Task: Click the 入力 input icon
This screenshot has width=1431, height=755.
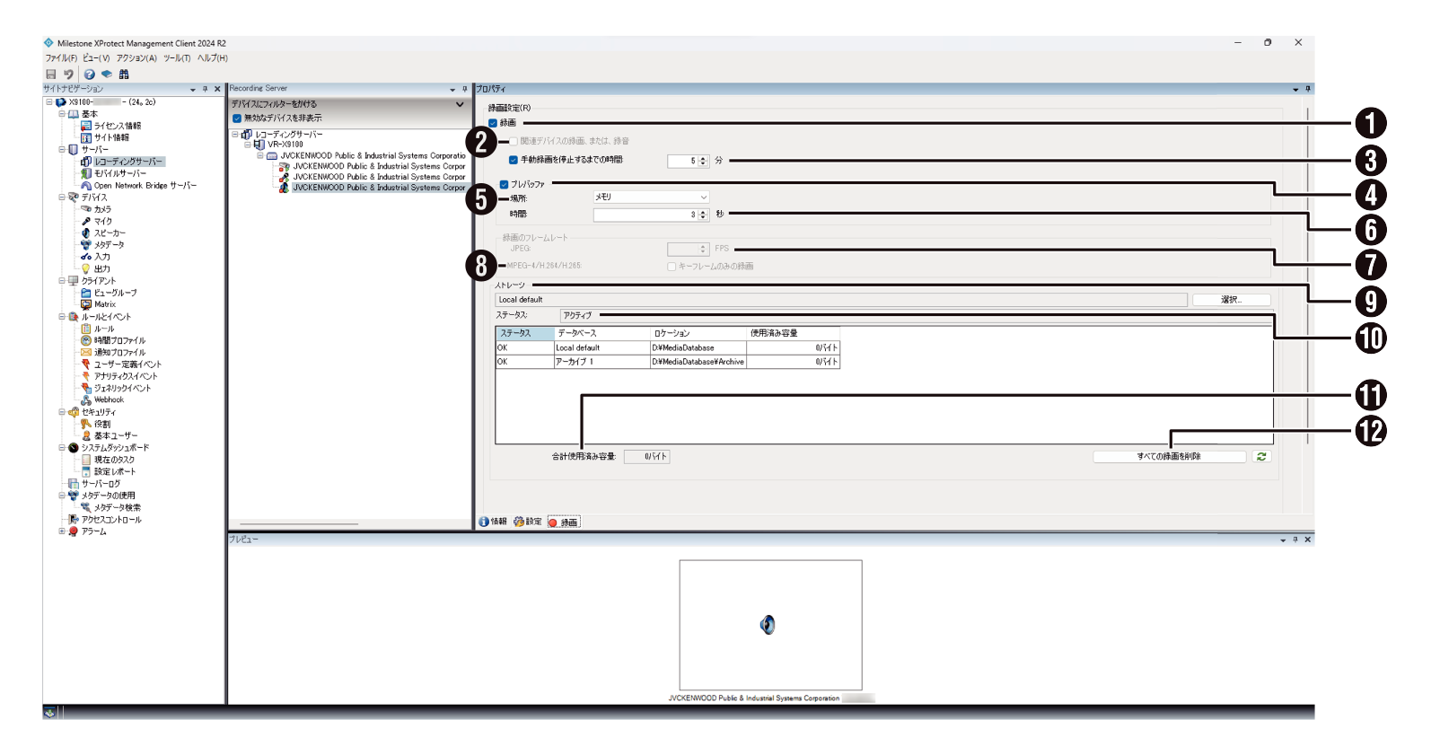Action: (x=86, y=257)
